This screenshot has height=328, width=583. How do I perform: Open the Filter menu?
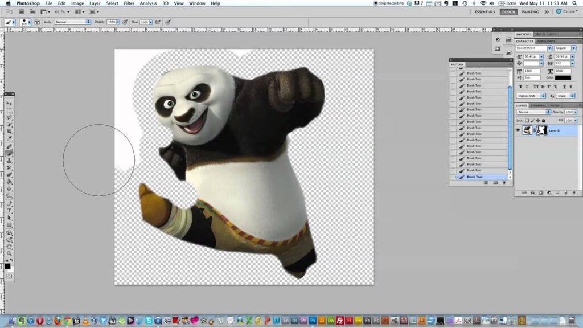129,3
